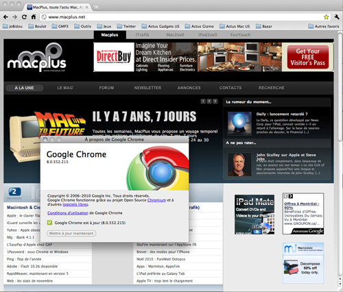Image resolution: width=343 pixels, height=292 pixels.
Task: Bookmark the page with the star icon
Action: (326, 17)
